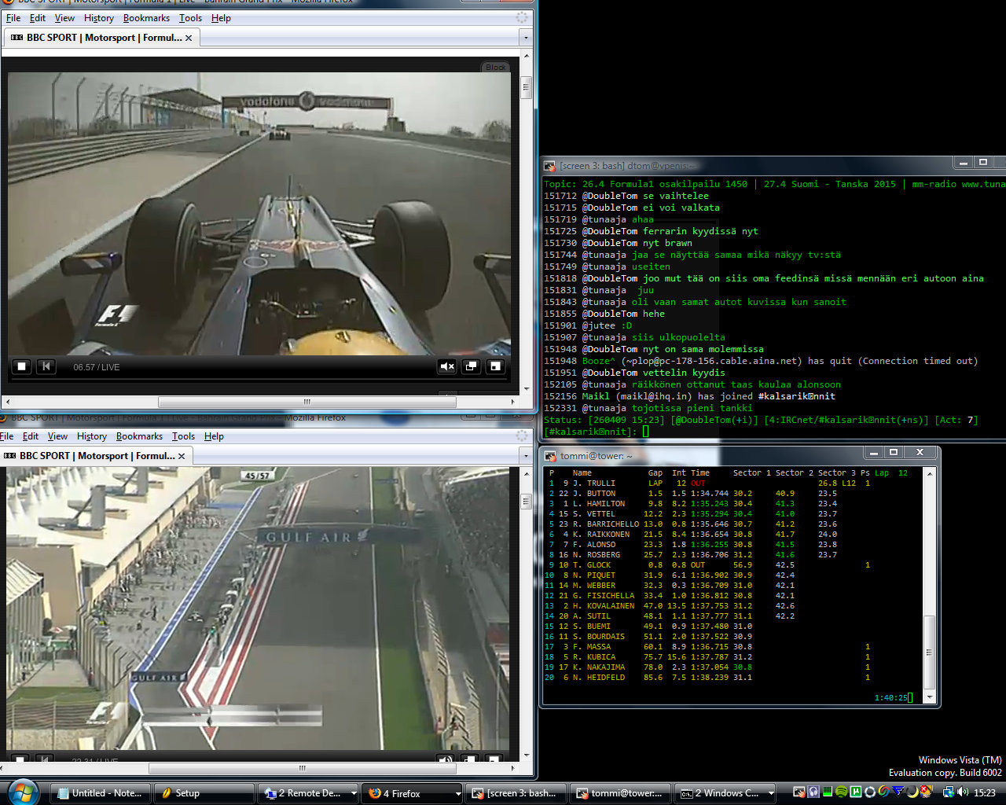Screen dimensions: 1006x805
Task: Click the volume speaker icon in system tray
Action: tap(961, 792)
